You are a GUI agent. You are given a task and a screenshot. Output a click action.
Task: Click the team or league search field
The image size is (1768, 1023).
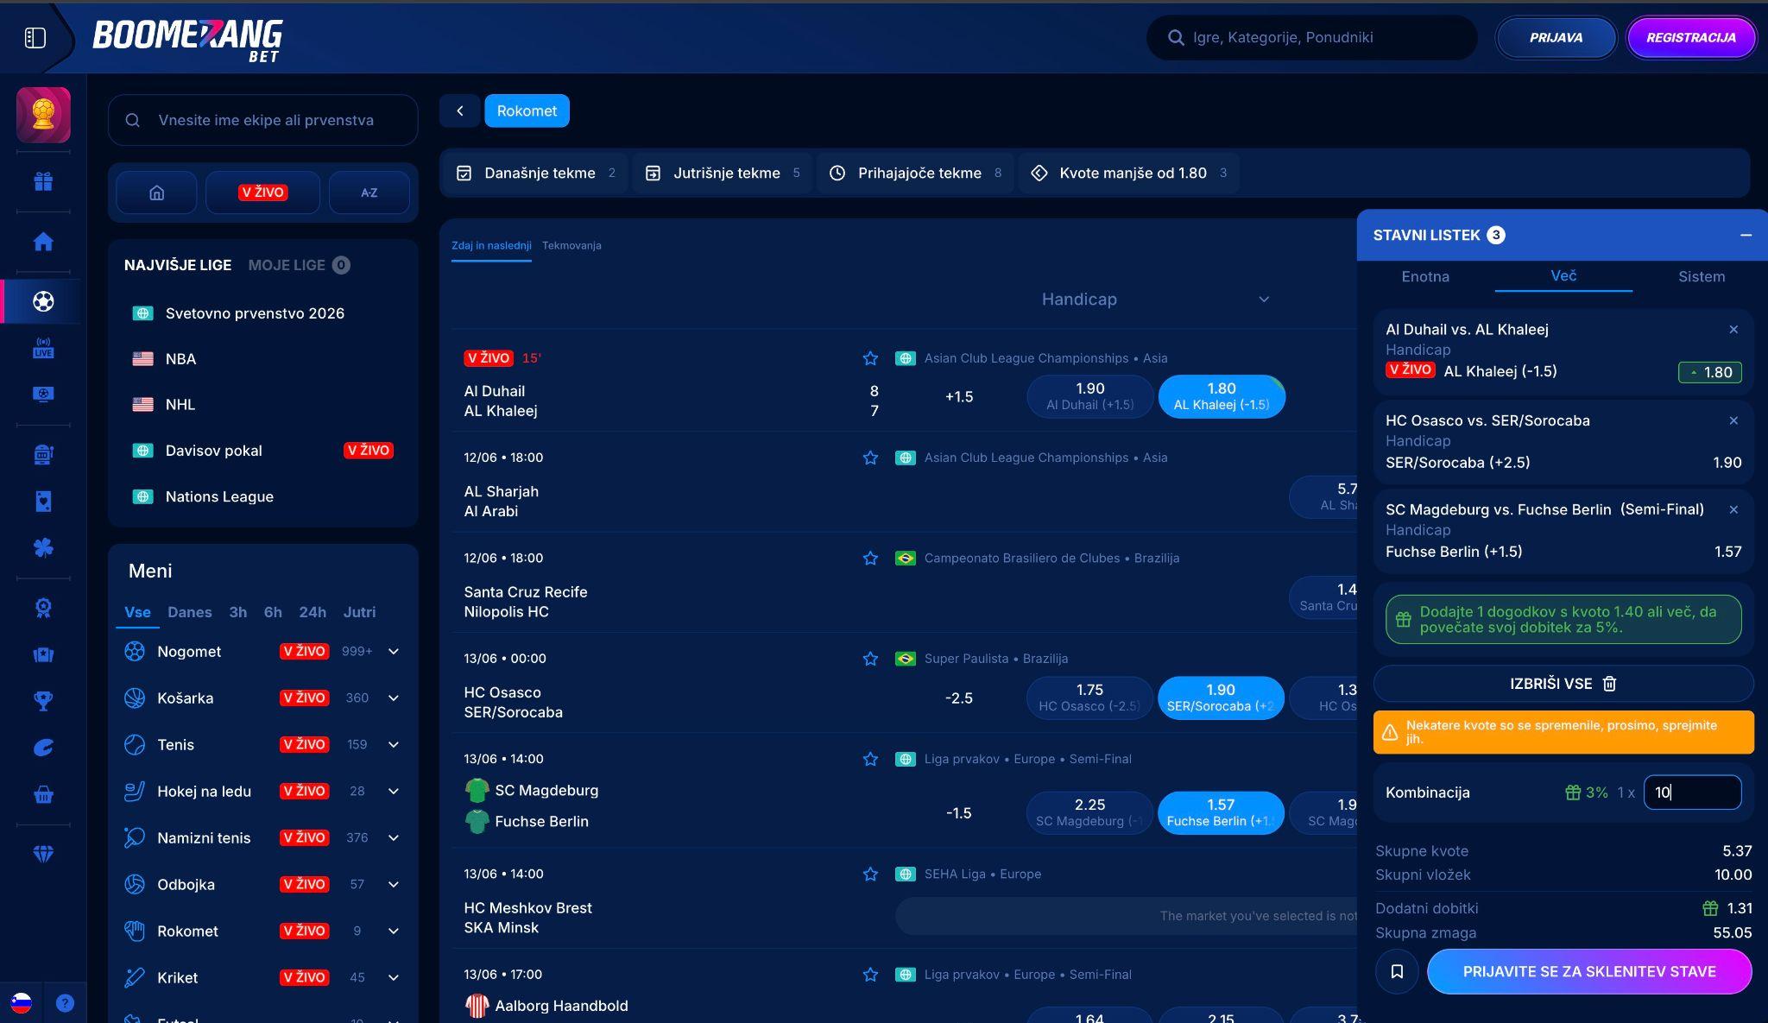[263, 120]
